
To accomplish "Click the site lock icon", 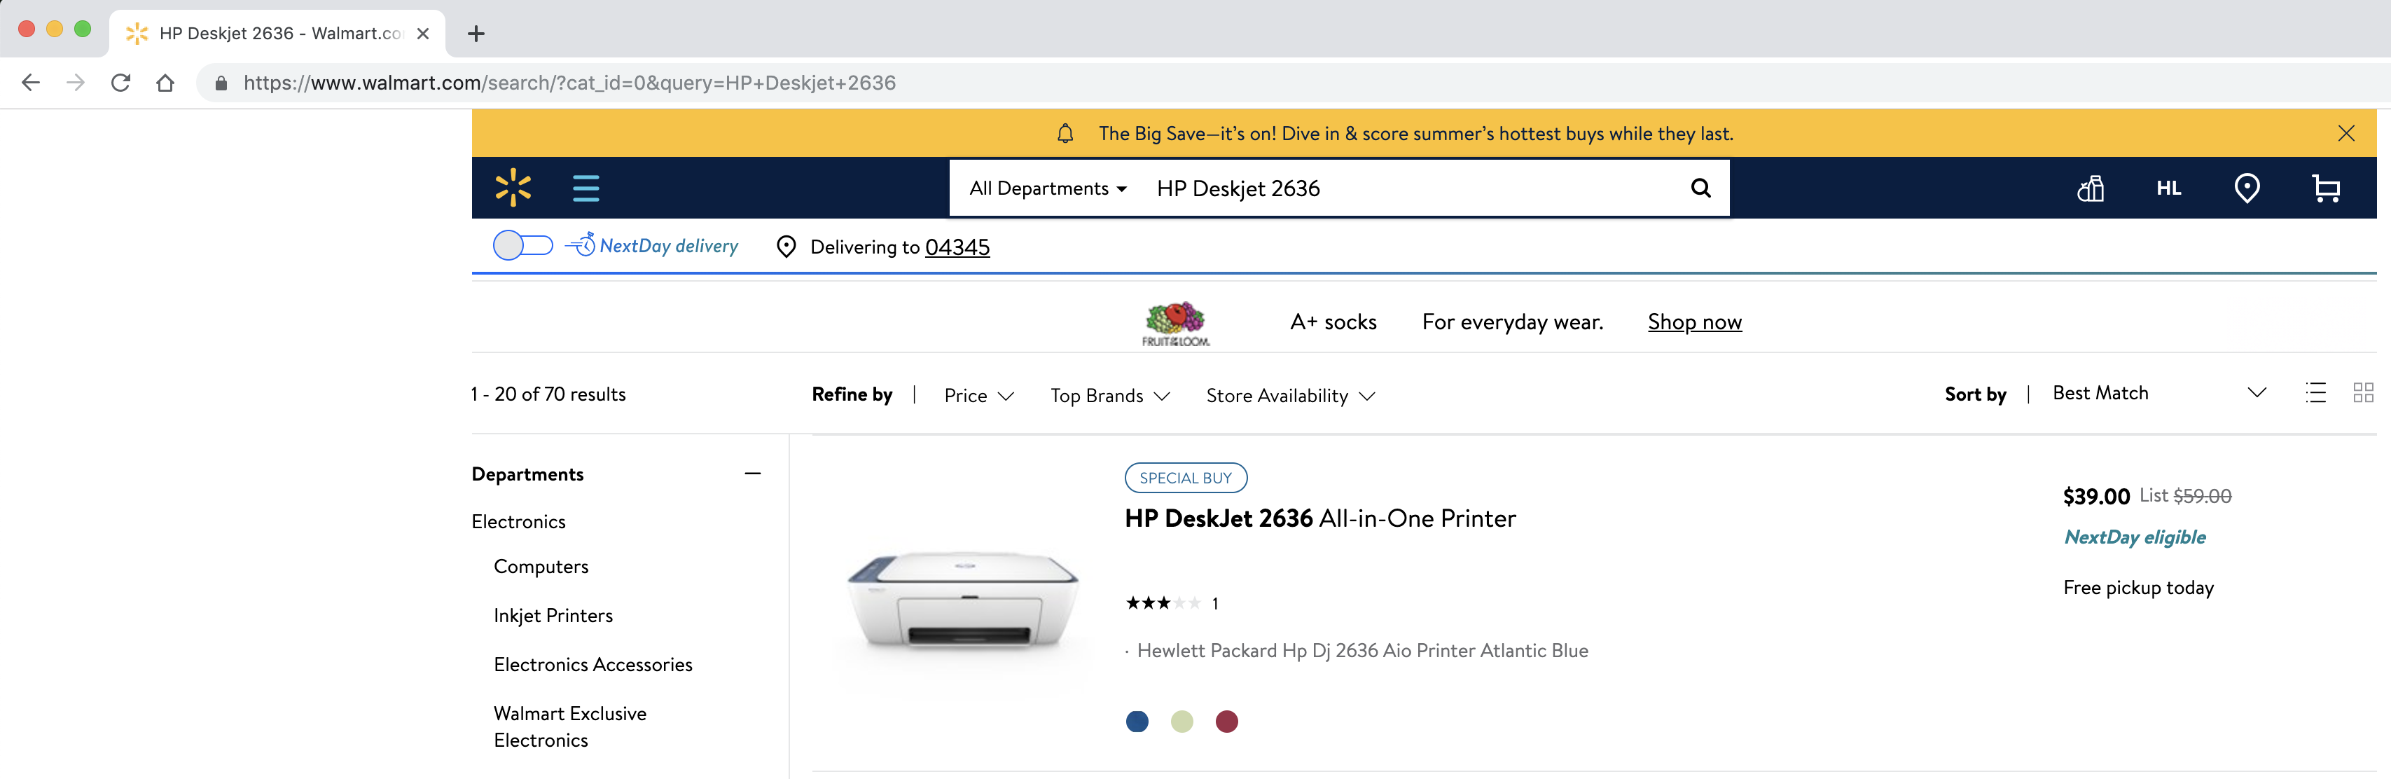I will point(221,83).
